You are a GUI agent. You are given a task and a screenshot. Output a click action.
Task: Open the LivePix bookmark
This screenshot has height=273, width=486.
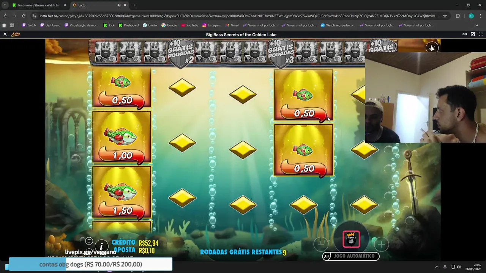point(150,25)
